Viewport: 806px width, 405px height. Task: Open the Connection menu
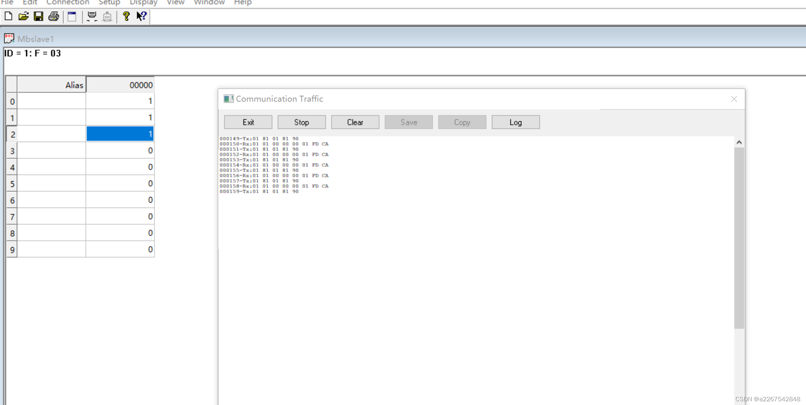pyautogui.click(x=68, y=3)
